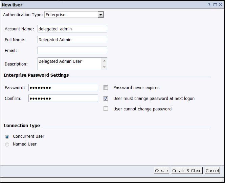Click the help question mark icon
225x183 pixels.
click(x=209, y=5)
